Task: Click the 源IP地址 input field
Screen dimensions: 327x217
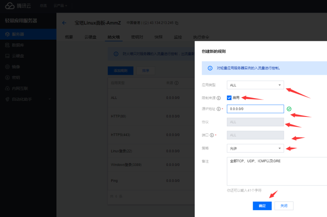Action: coord(255,109)
